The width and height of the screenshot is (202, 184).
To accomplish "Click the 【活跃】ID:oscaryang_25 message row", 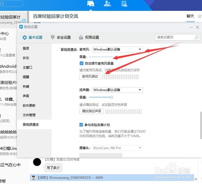I will tap(112, 178).
